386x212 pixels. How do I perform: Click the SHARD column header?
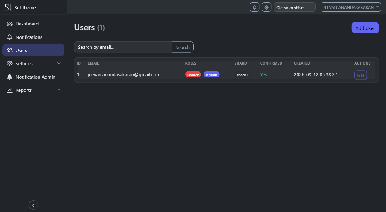241,63
